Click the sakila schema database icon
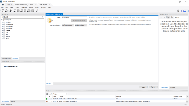The image size is (189, 106). (4, 30)
